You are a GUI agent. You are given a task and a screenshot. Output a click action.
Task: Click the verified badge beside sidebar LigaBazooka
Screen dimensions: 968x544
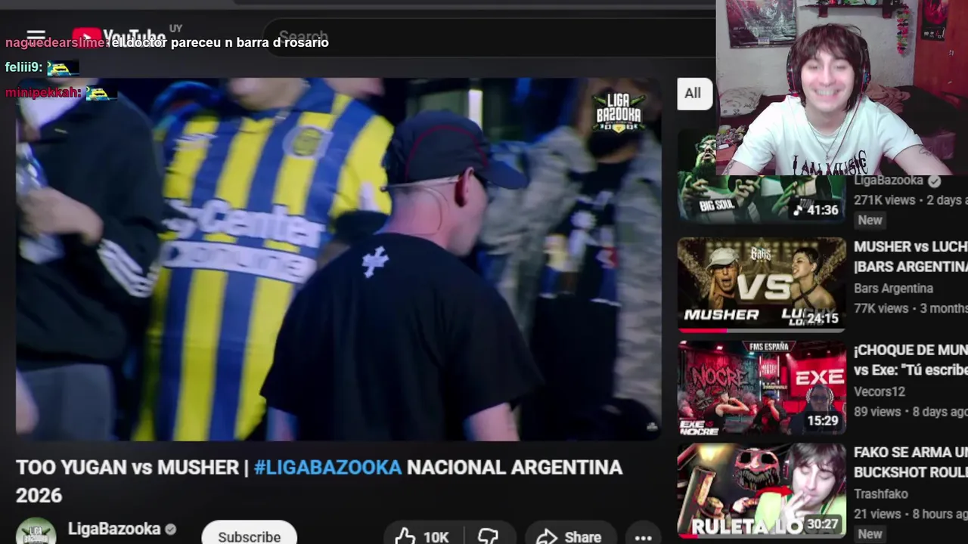935,181
